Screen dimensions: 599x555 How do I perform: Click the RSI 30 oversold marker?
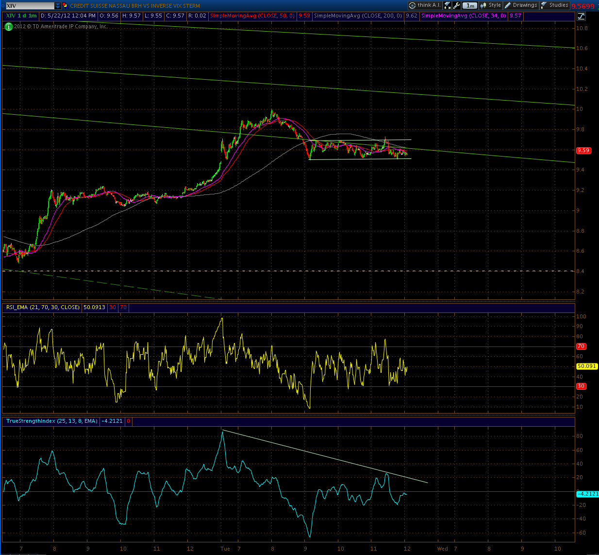581,386
